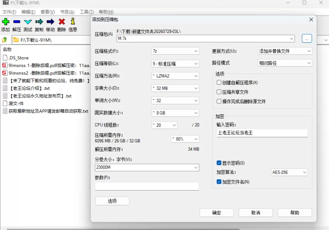Click the Test (测试) checkmark icon

28,22
